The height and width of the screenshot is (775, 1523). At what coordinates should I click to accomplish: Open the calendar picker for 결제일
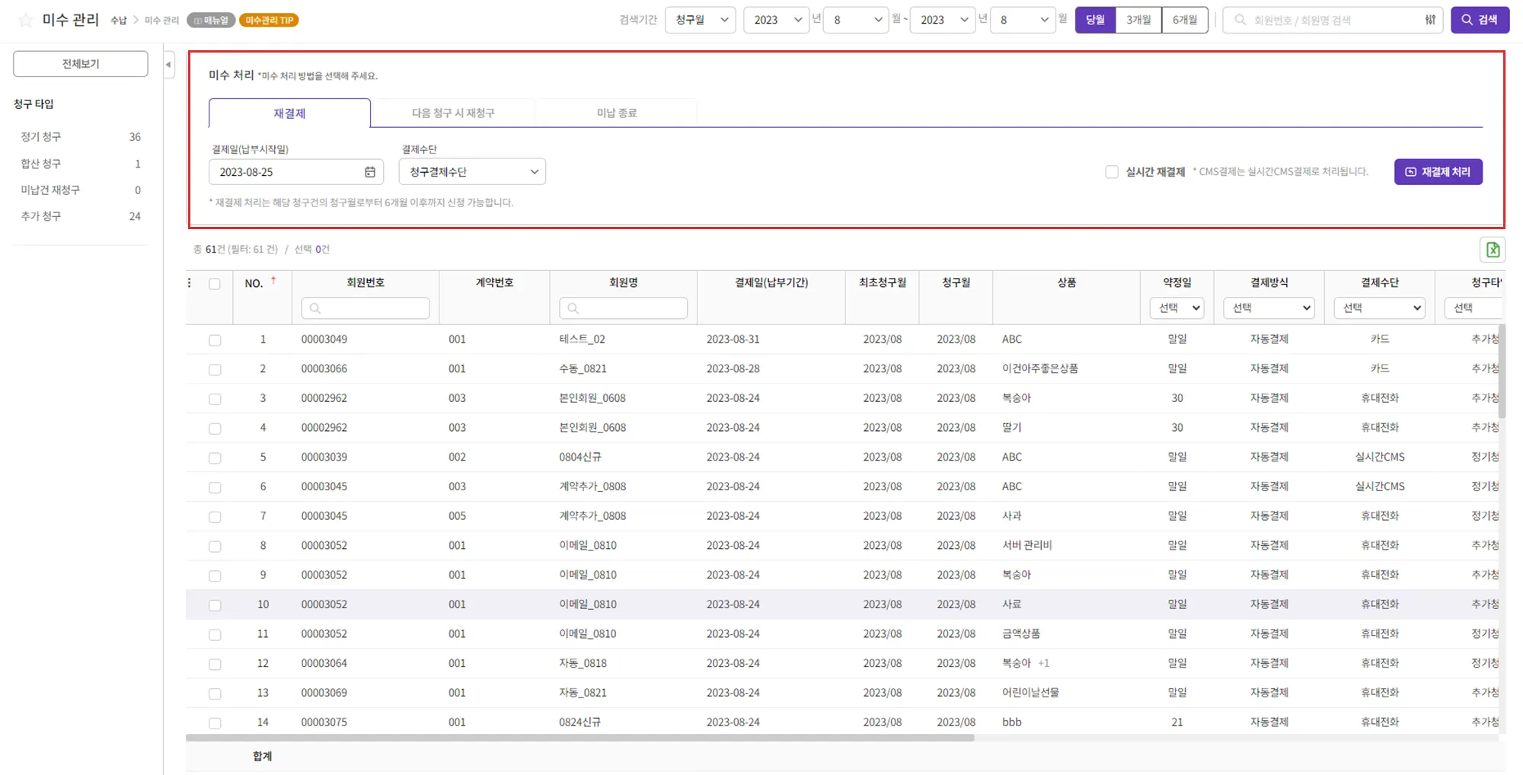point(370,172)
